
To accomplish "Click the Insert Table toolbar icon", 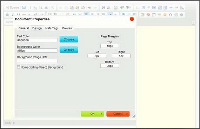I will coord(154,15).
